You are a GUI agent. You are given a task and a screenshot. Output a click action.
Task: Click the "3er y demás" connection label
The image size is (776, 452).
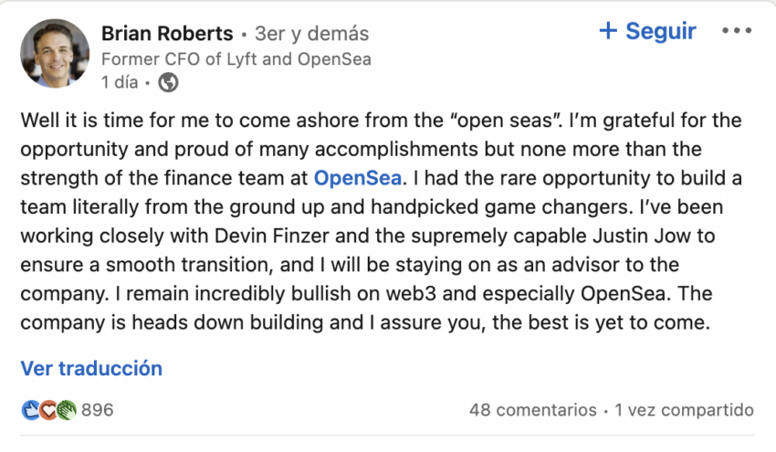pyautogui.click(x=311, y=34)
